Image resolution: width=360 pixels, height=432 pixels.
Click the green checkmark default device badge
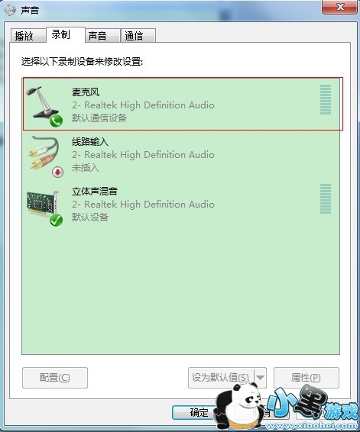click(x=56, y=220)
